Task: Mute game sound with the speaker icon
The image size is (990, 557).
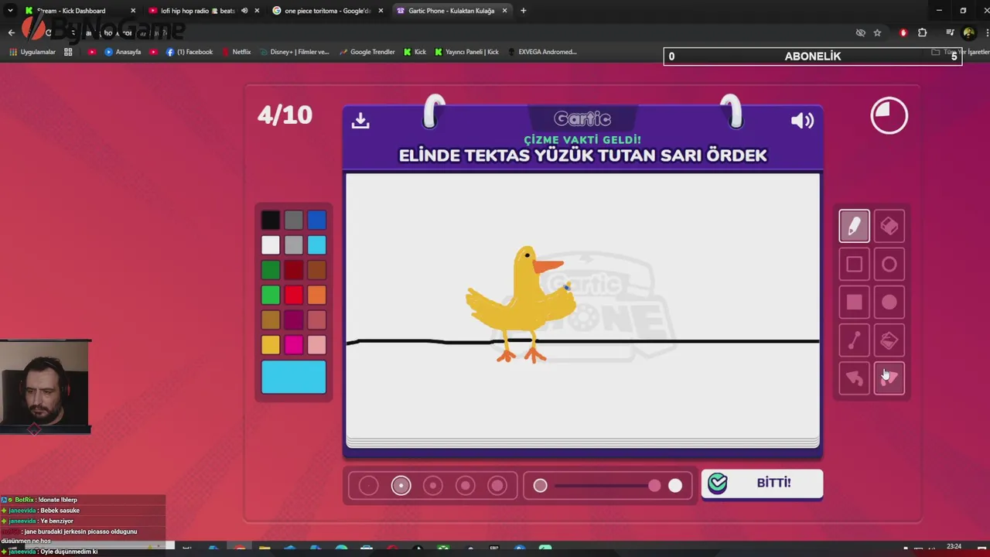Action: (x=802, y=121)
